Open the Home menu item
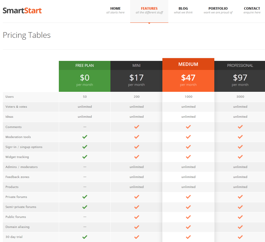The height and width of the screenshot is (242, 265). 115,10
